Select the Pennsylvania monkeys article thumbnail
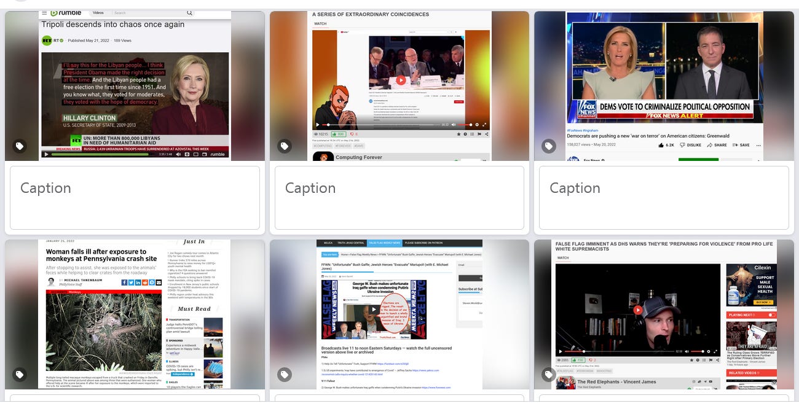This screenshot has height=406, width=799. point(135,314)
